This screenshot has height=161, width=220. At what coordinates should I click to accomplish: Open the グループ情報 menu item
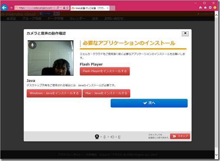click(32, 19)
